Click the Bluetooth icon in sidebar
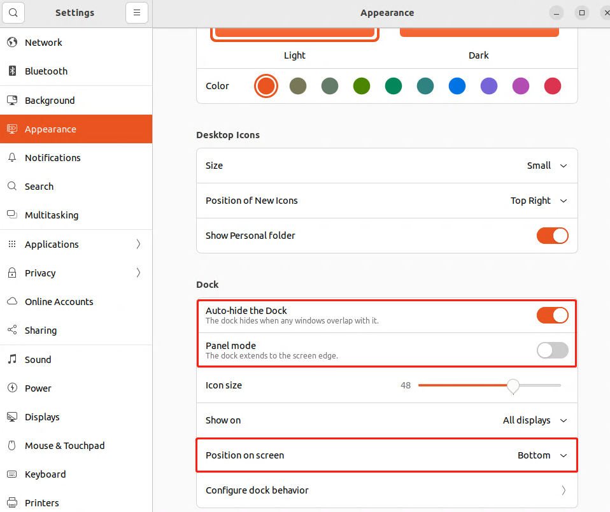 pyautogui.click(x=12, y=71)
